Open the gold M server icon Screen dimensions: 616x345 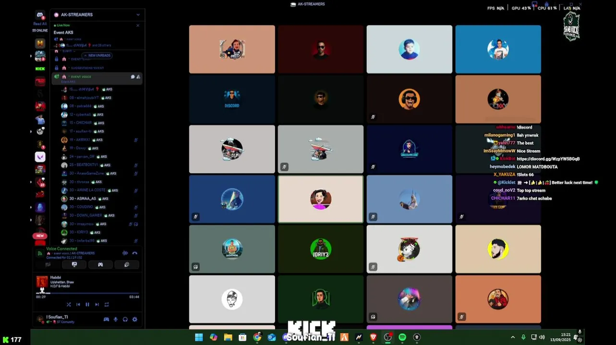pos(40,44)
